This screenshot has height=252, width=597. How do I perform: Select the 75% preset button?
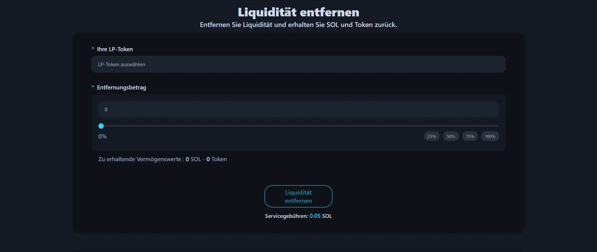(470, 136)
